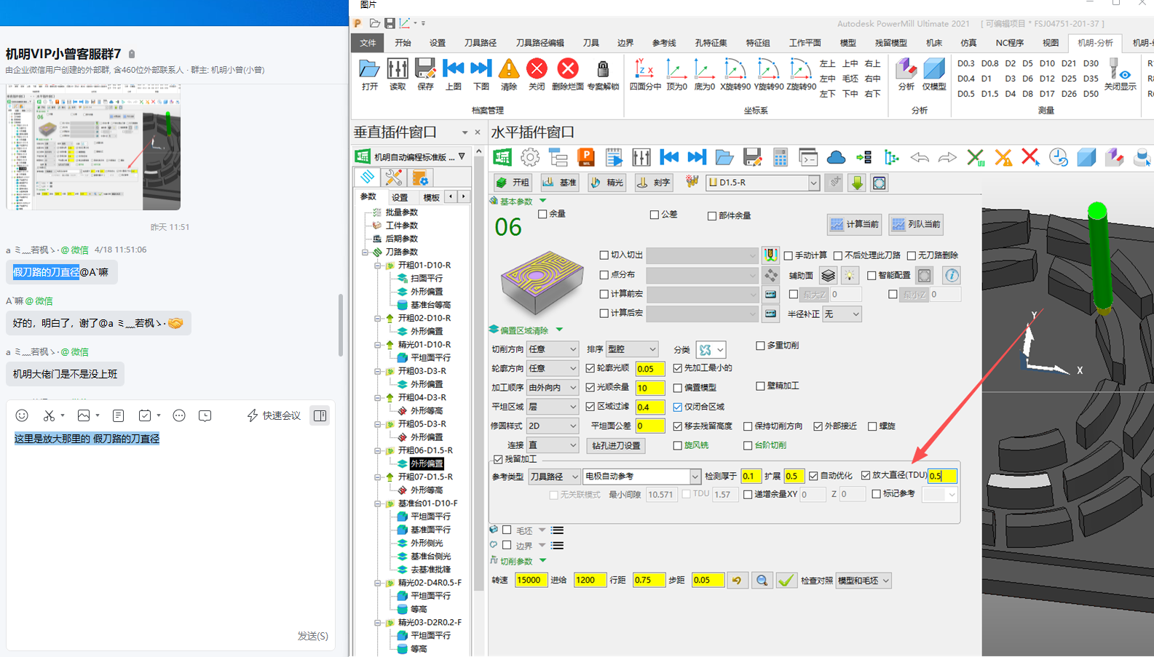Click the blue info icon near 智能配置
The width and height of the screenshot is (1154, 657).
tap(951, 275)
